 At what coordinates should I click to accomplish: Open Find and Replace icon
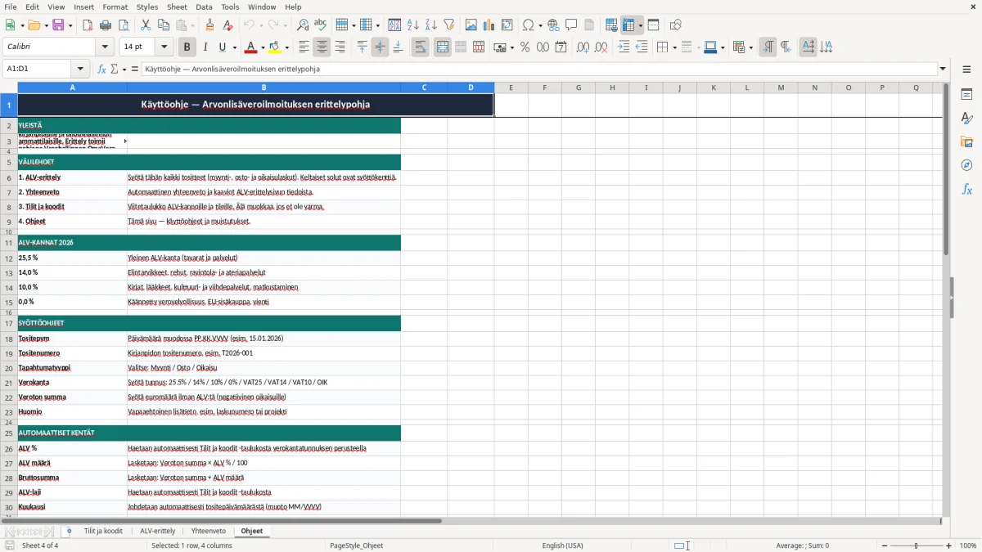click(x=303, y=25)
